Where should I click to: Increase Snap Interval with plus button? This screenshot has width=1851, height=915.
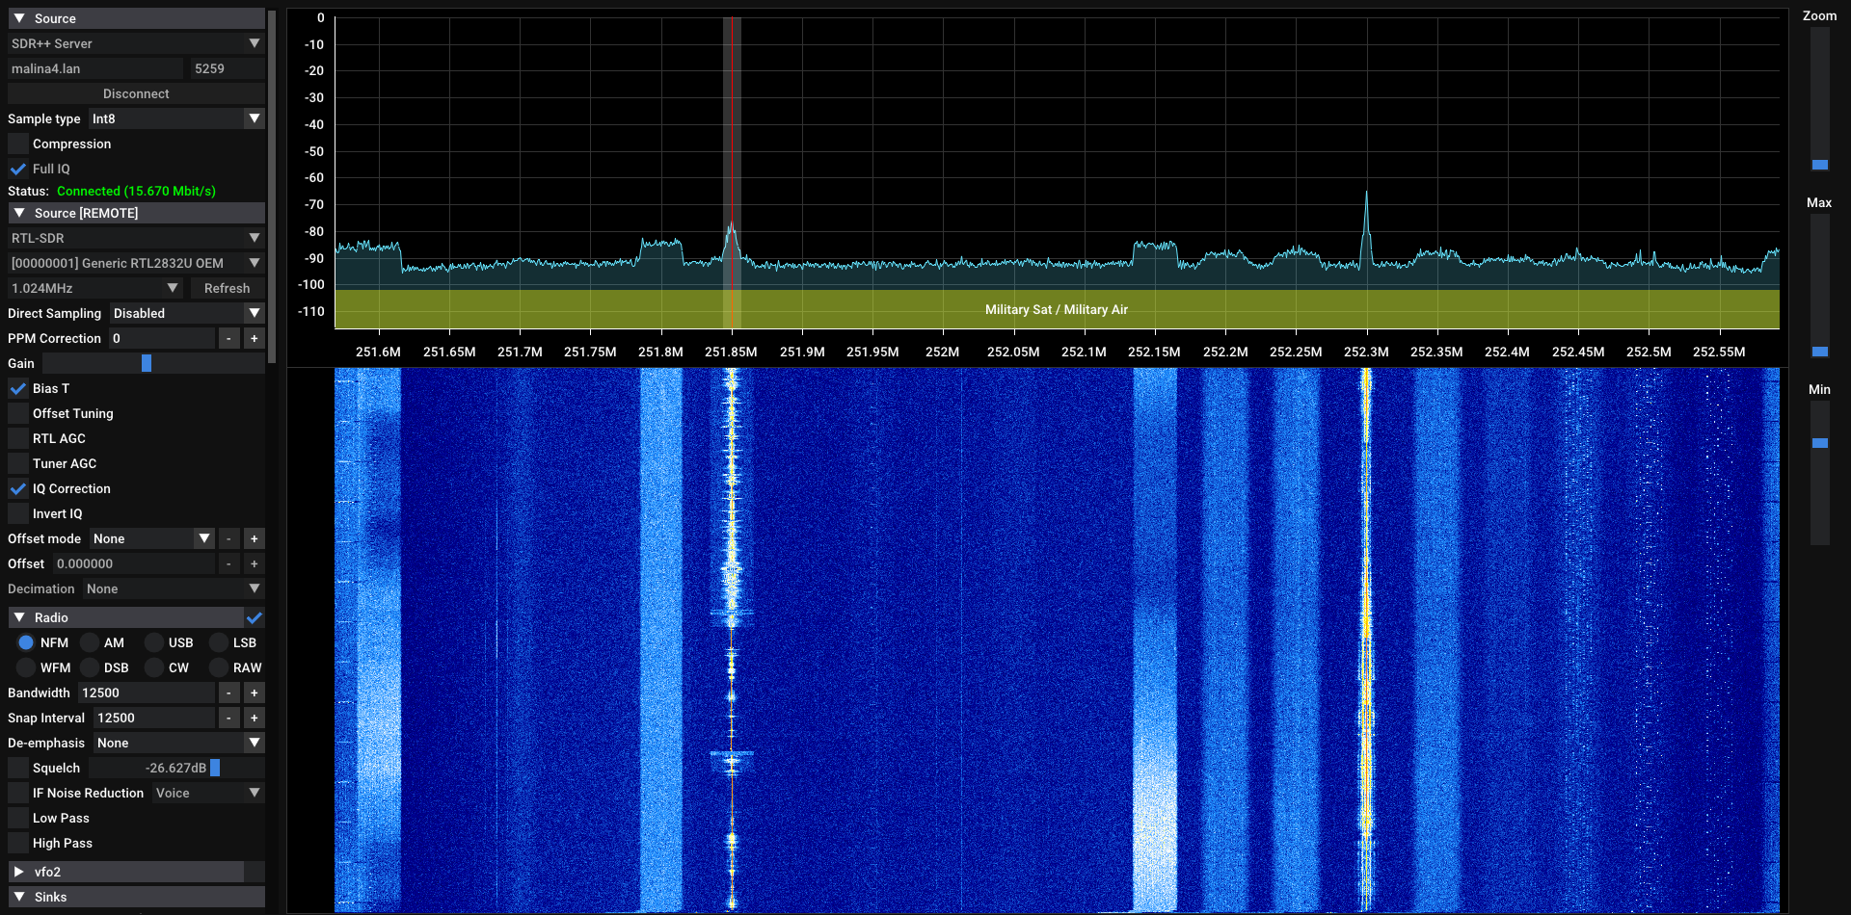[x=255, y=718]
